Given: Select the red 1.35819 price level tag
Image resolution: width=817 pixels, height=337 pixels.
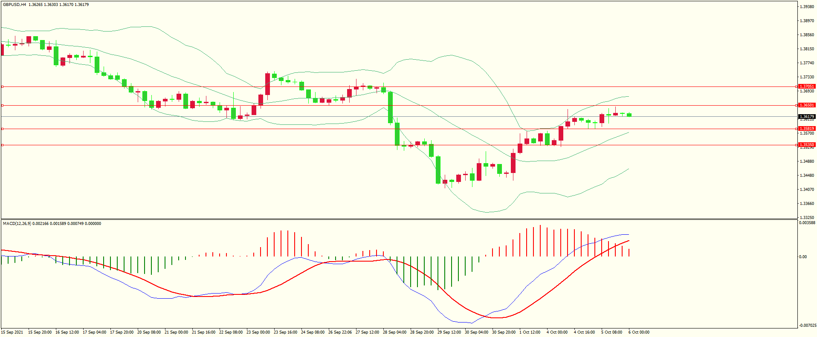Looking at the screenshot, I should point(807,129).
